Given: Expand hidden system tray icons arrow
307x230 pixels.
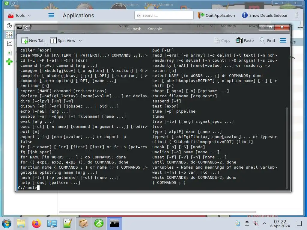Looking at the screenshot, I should coord(264,223).
